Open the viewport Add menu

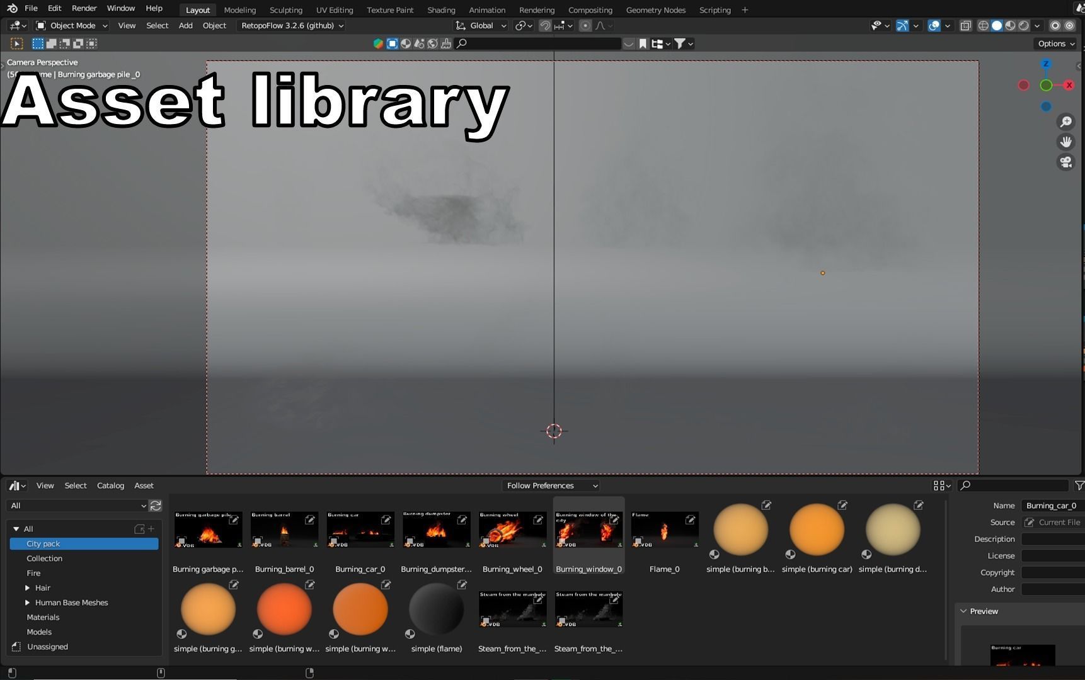tap(185, 26)
